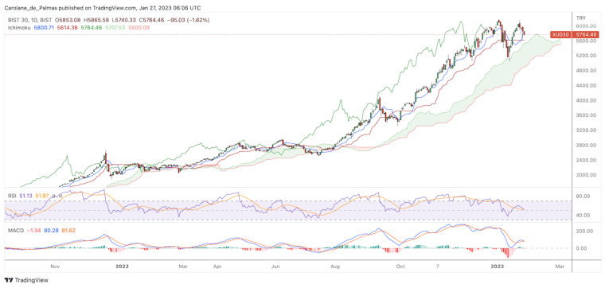Viewport: 605px width, 288px height.
Task: Click the MACD histogram value -1.34
Action: click(33, 230)
